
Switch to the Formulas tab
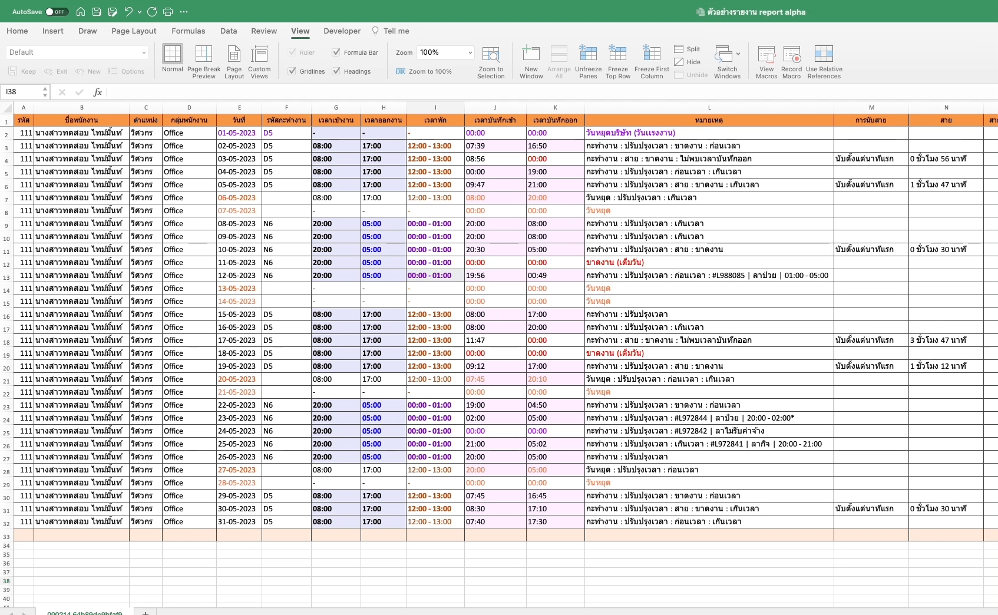coord(188,31)
